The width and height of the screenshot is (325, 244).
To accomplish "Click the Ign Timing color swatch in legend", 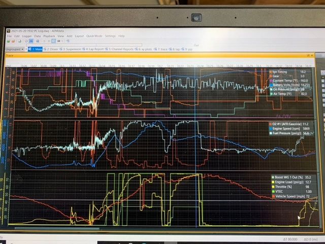I will click(x=271, y=73).
